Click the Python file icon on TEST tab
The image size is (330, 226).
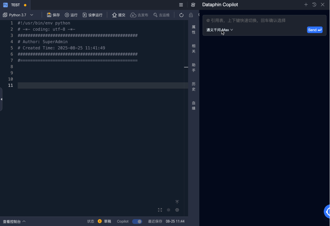coord(5,5)
